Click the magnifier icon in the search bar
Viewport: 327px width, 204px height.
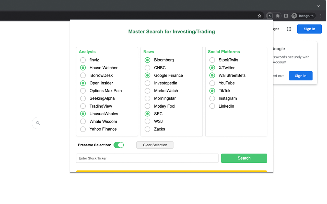coord(38,123)
